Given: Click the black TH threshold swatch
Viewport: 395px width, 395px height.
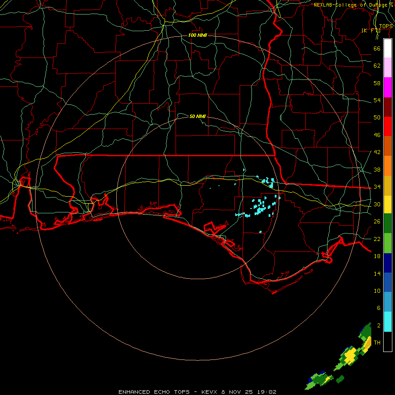Looking at the screenshot, I should [x=388, y=341].
